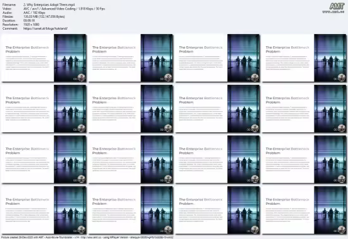Click the 'Comment:' label
Image resolution: width=348 pixels, height=239 pixels.
click(x=10, y=28)
